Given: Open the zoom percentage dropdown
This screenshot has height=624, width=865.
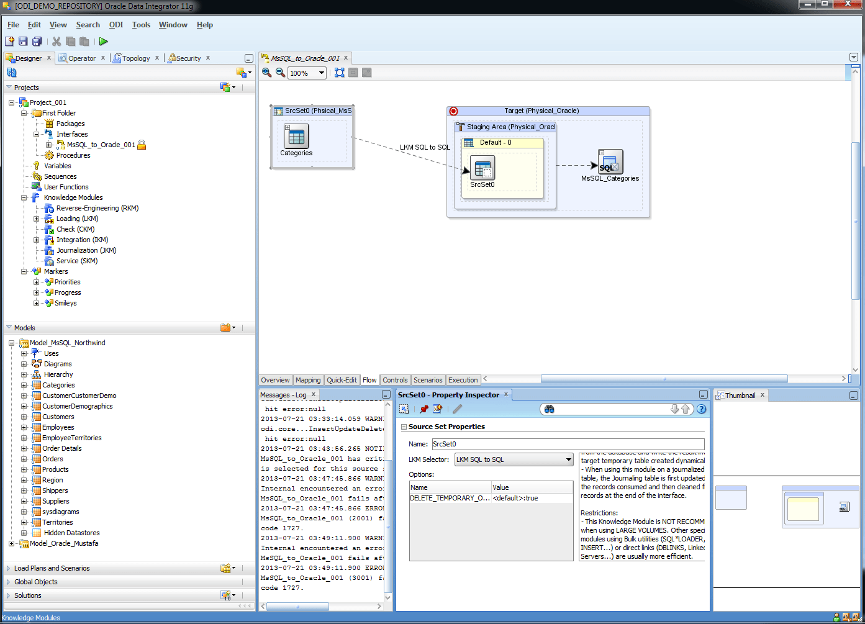Looking at the screenshot, I should (320, 73).
